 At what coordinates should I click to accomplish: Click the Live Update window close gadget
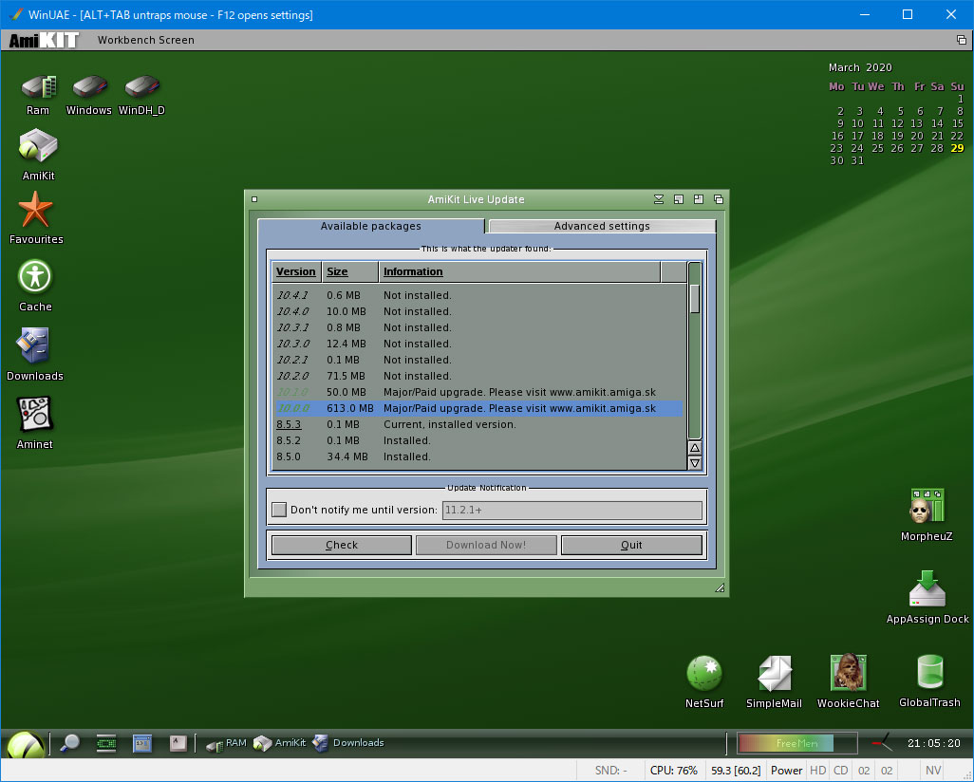[x=254, y=199]
